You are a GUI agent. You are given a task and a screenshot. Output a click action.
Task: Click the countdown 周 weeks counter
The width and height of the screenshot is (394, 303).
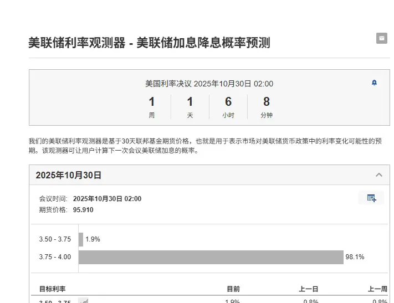point(151,107)
